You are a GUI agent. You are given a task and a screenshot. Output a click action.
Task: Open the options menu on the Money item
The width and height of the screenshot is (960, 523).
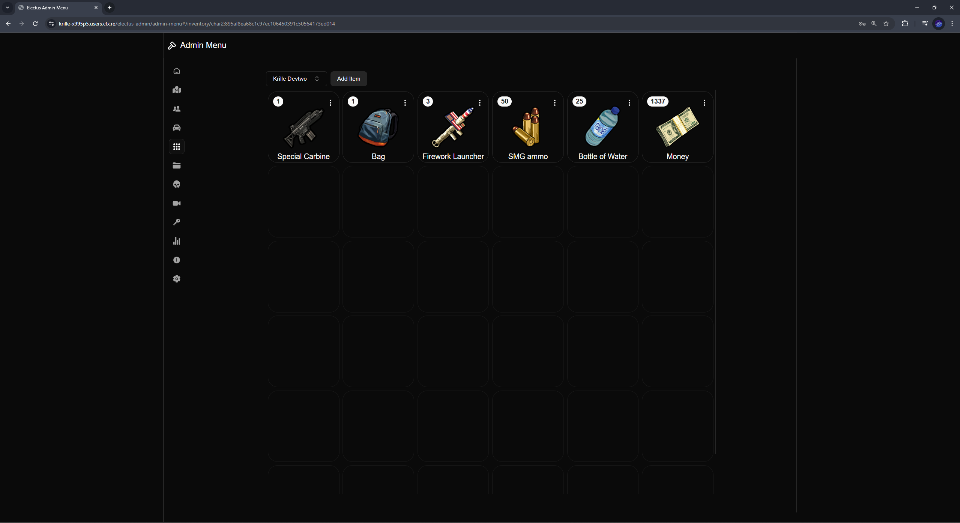pyautogui.click(x=704, y=102)
